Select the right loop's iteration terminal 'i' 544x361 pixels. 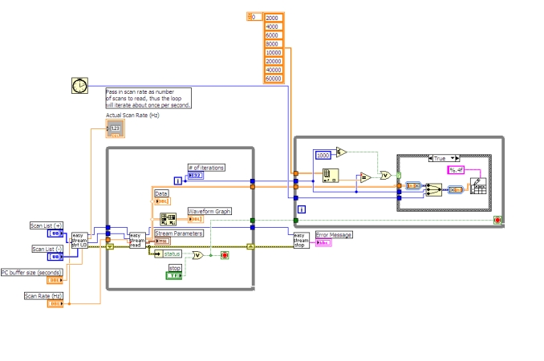click(302, 209)
